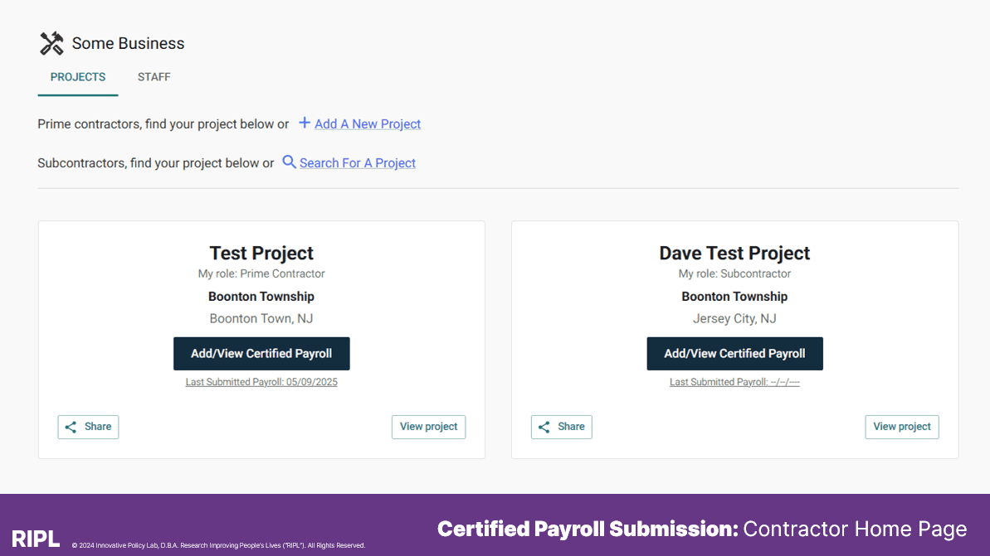Click the Test Project card title
Image resolution: width=990 pixels, height=556 pixels.
[261, 253]
